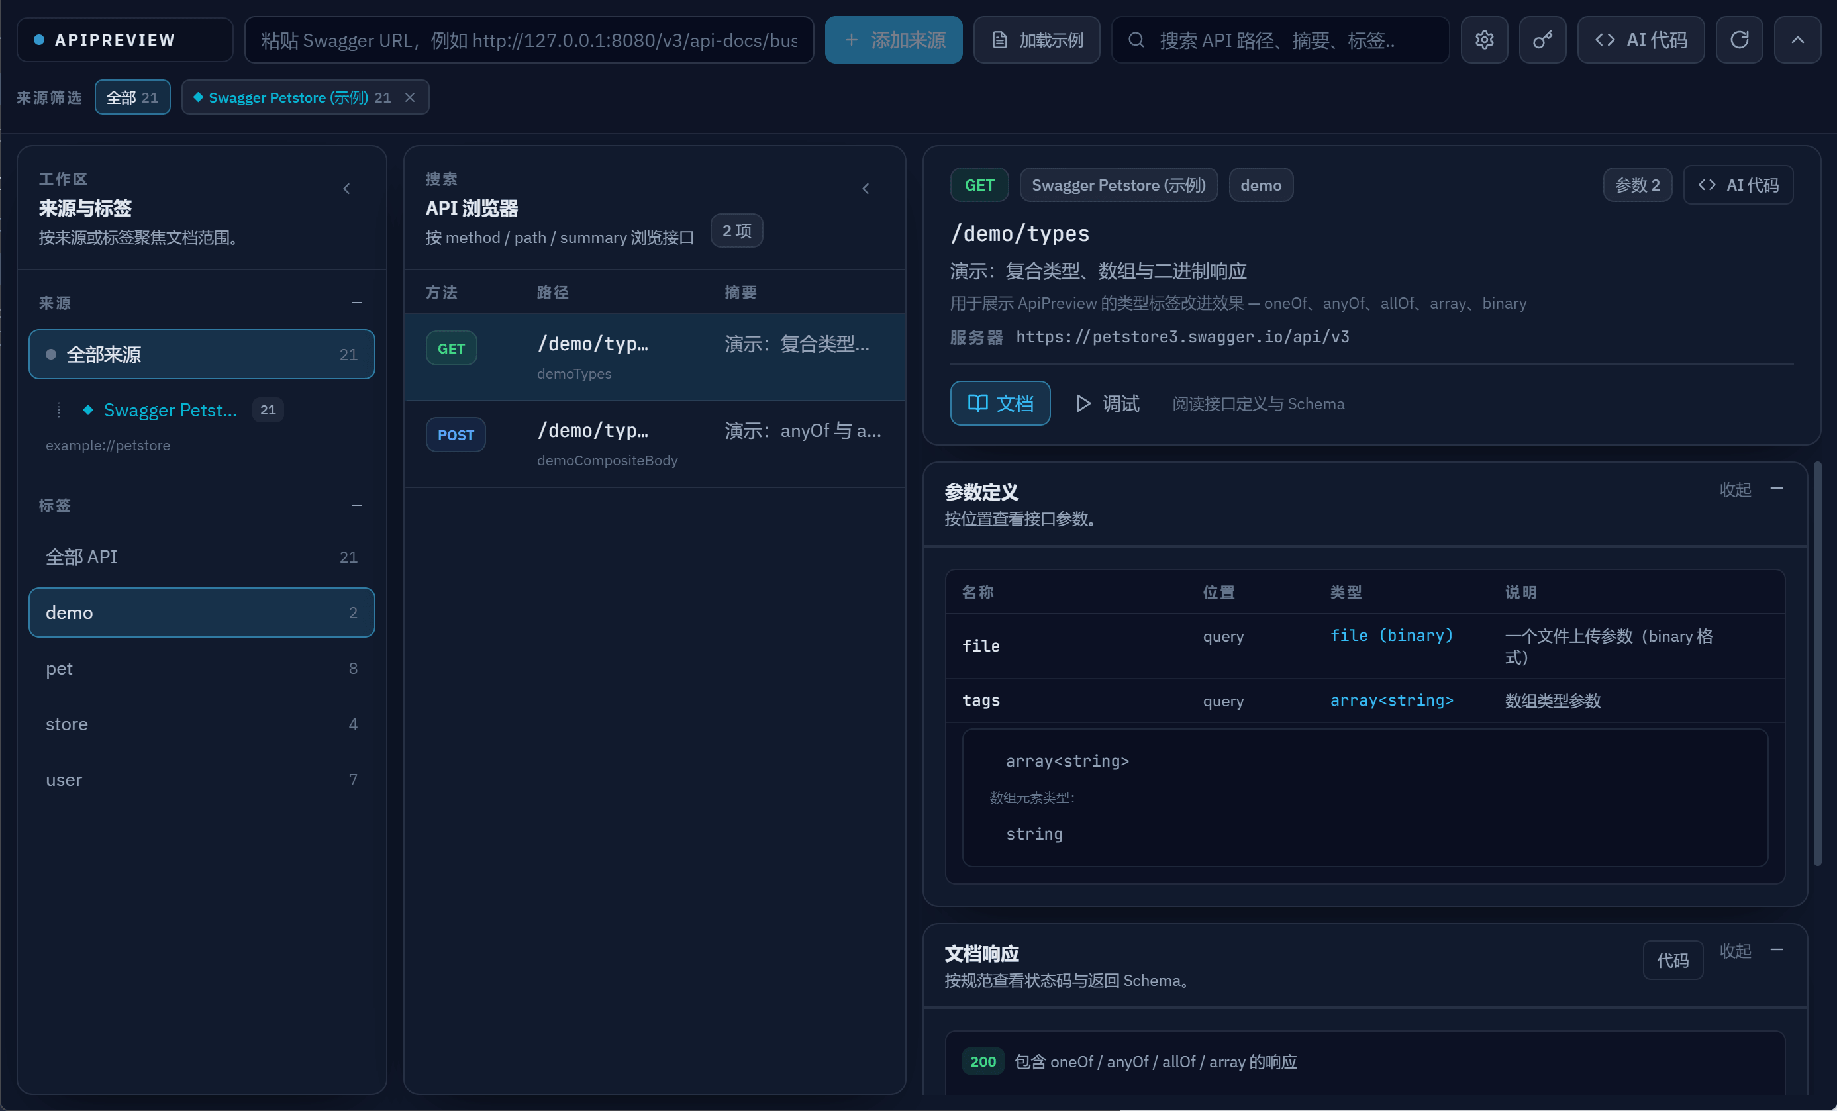Remove the Swagger Petstore filter with X
Image resolution: width=1837 pixels, height=1111 pixels.
(x=409, y=97)
